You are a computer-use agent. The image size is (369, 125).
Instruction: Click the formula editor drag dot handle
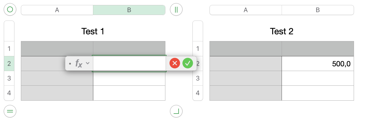coord(70,63)
